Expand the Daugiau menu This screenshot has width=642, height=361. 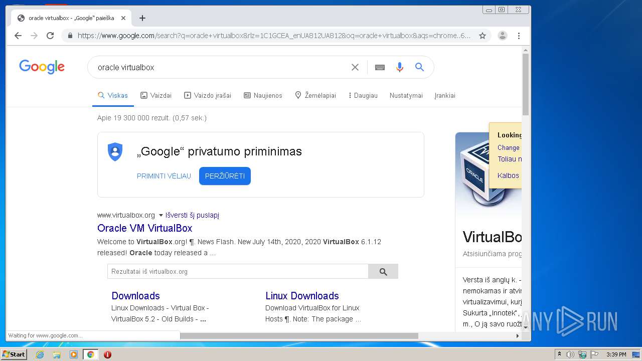(363, 95)
